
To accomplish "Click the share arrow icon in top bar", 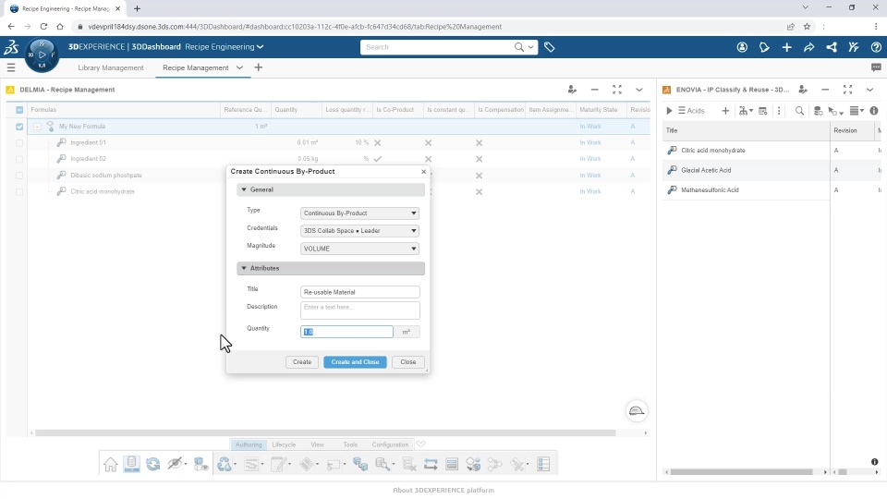I will (809, 47).
